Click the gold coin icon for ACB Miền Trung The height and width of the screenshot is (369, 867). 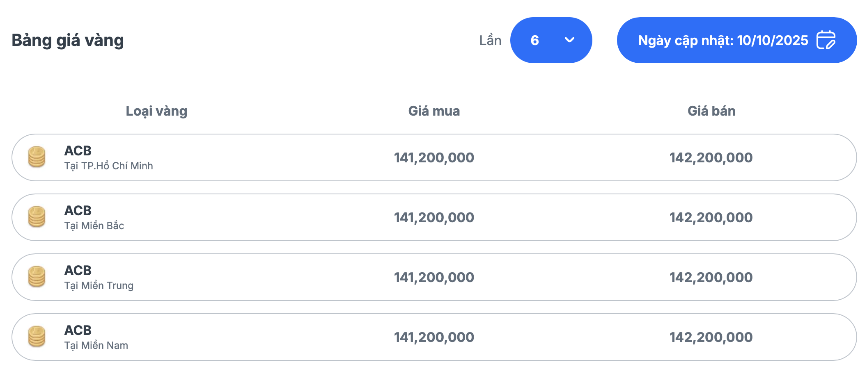coord(37,277)
